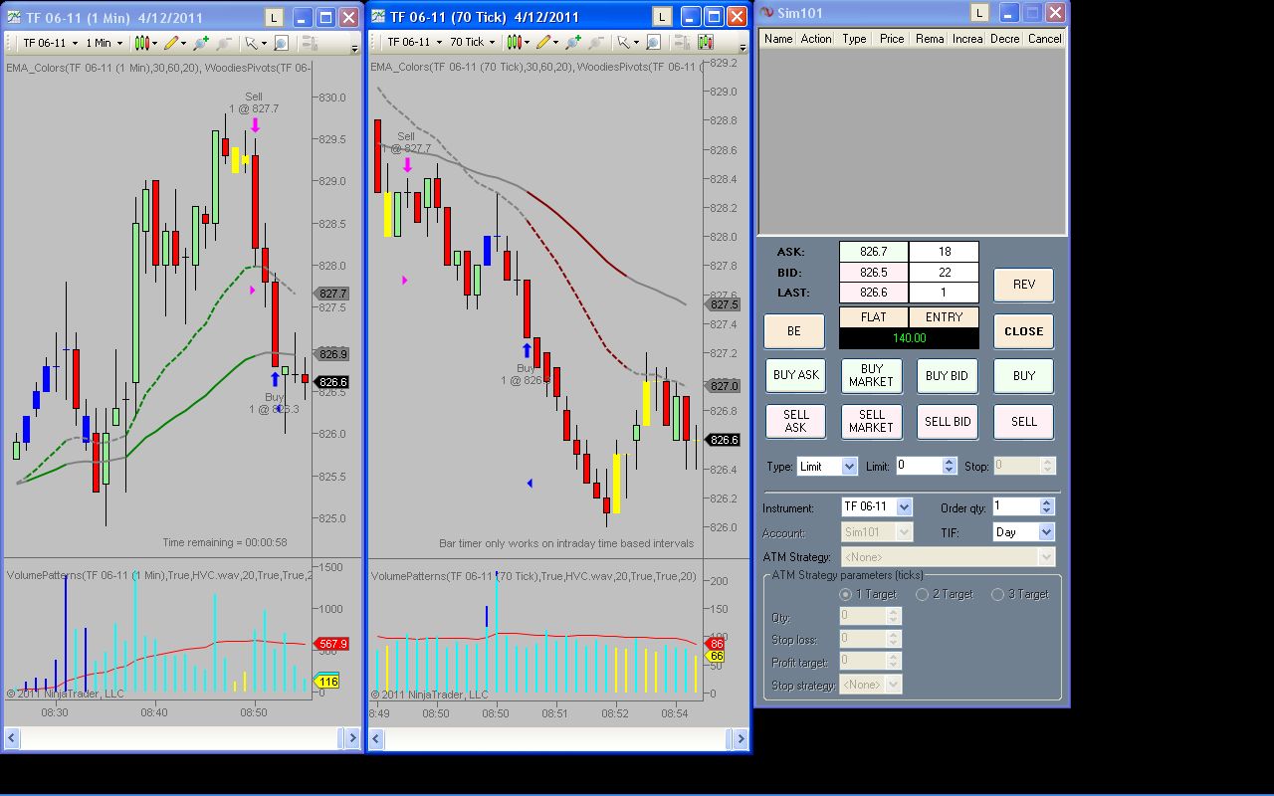Click the Cancel column header in orders grid
Image resolution: width=1274 pixels, height=796 pixels.
tap(1044, 39)
